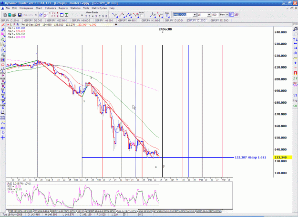Click the red magnet icon in the right sidebar
The height and width of the screenshot is (217, 298).
pyautogui.click(x=295, y=73)
